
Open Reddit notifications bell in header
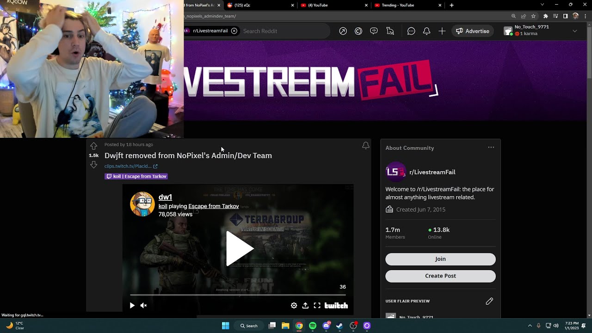[x=426, y=31]
